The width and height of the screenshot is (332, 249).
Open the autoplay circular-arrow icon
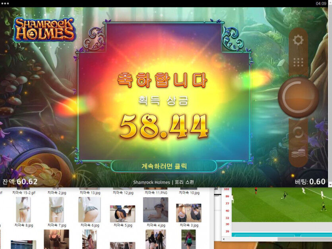[298, 133]
